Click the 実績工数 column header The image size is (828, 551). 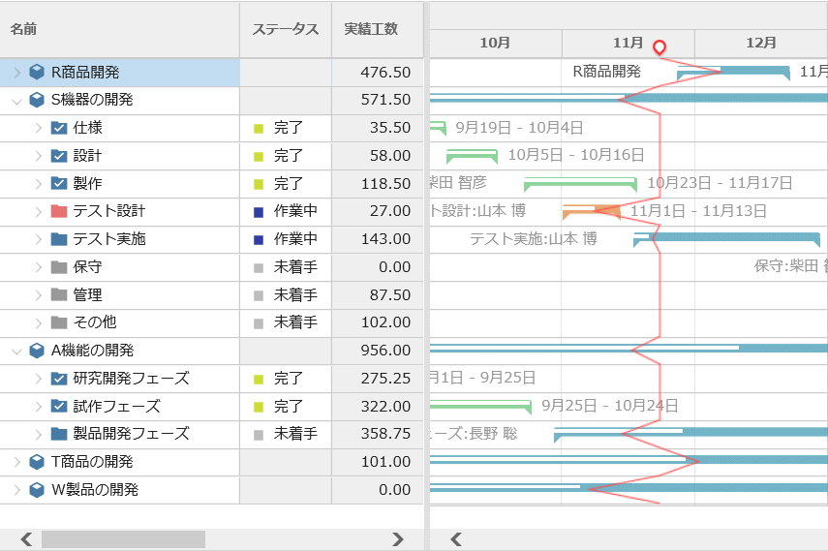[371, 29]
